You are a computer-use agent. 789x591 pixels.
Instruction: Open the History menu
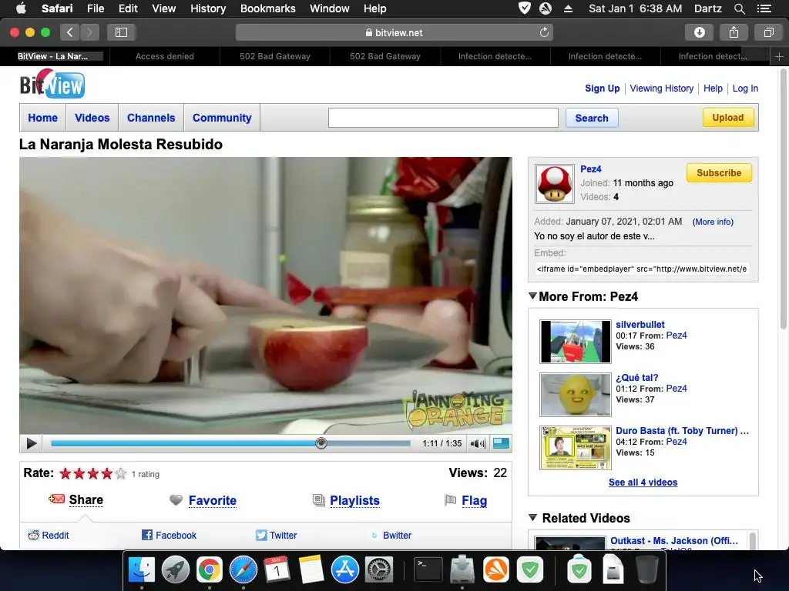(x=208, y=8)
